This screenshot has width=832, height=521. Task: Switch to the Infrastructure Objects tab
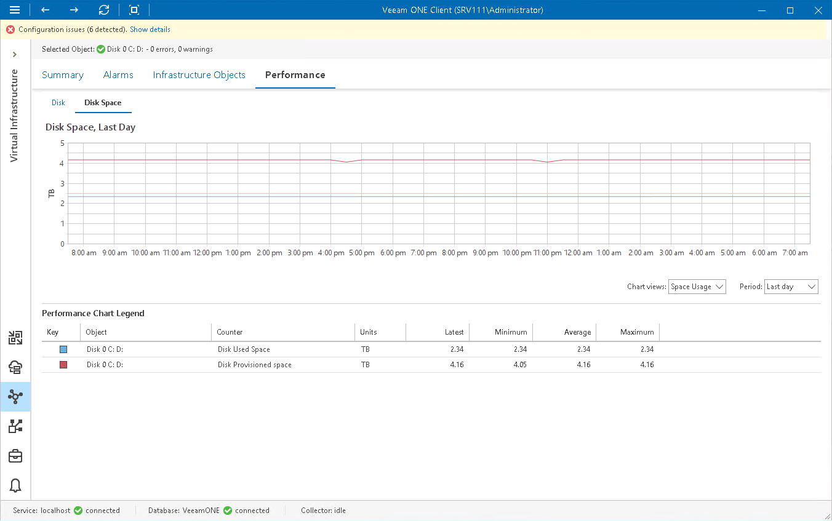(199, 74)
